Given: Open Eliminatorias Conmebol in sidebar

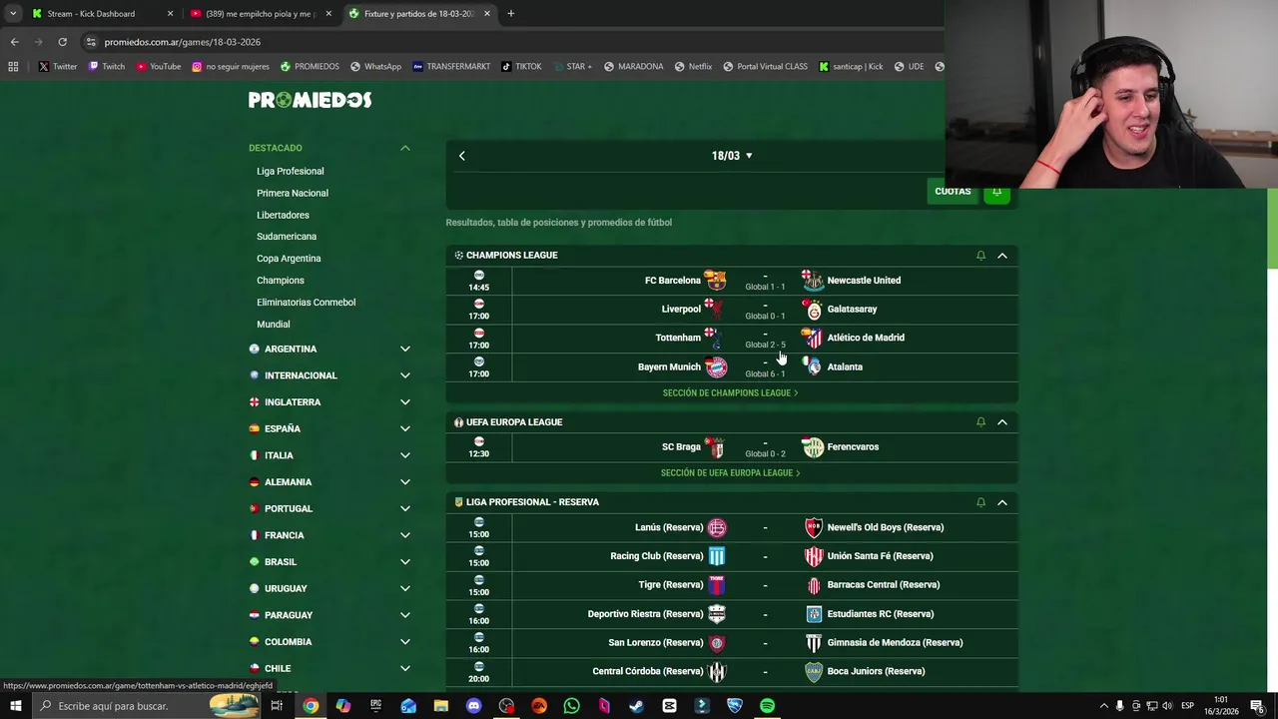Looking at the screenshot, I should pos(306,303).
